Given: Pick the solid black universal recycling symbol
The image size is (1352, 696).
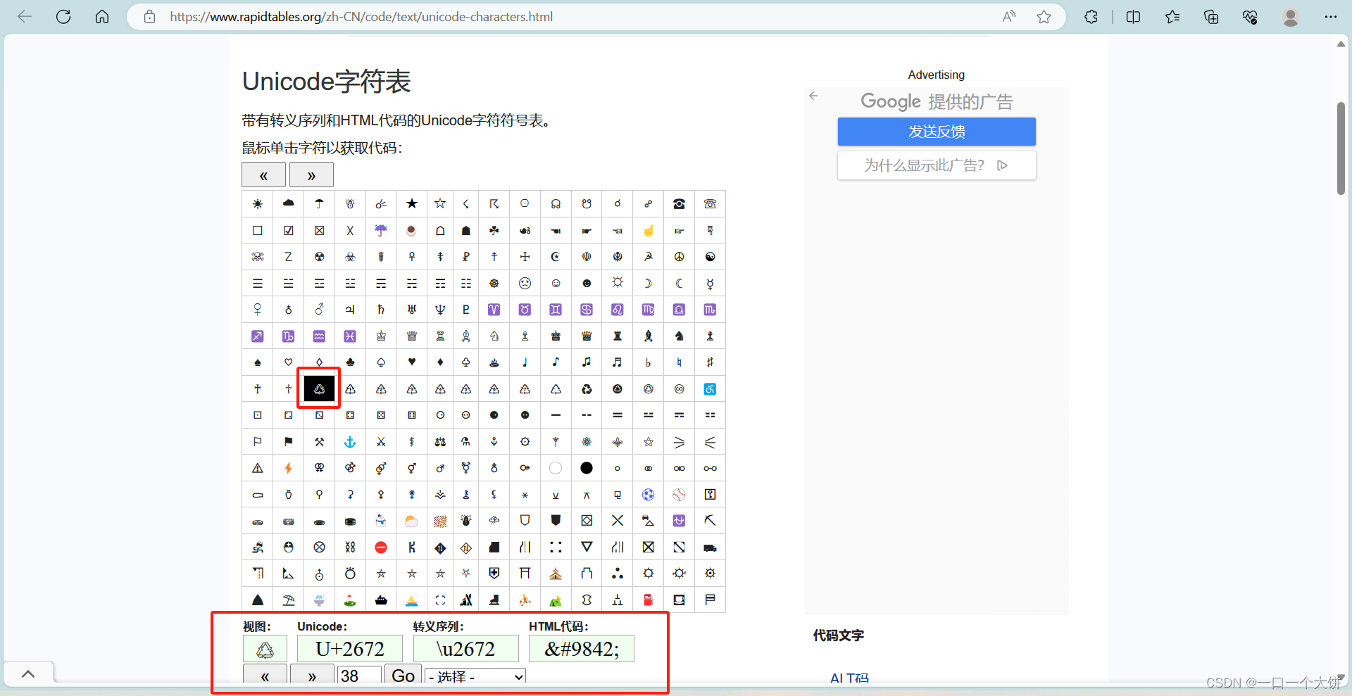Looking at the screenshot, I should tap(587, 389).
